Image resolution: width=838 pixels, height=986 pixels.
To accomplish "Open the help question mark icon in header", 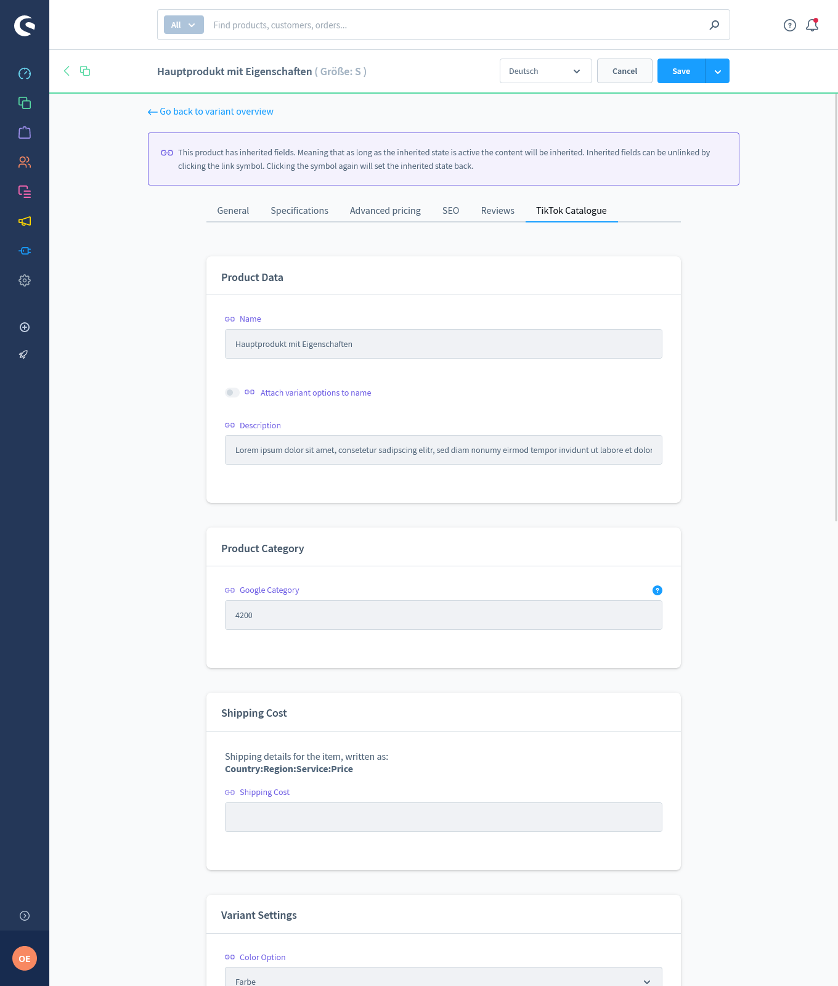I will tap(790, 25).
